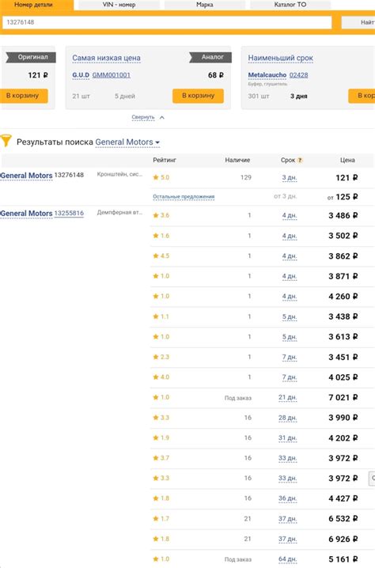The height and width of the screenshot is (568, 375).
Task: Click the collapse chevron next to Свернуть
Action: click(162, 117)
